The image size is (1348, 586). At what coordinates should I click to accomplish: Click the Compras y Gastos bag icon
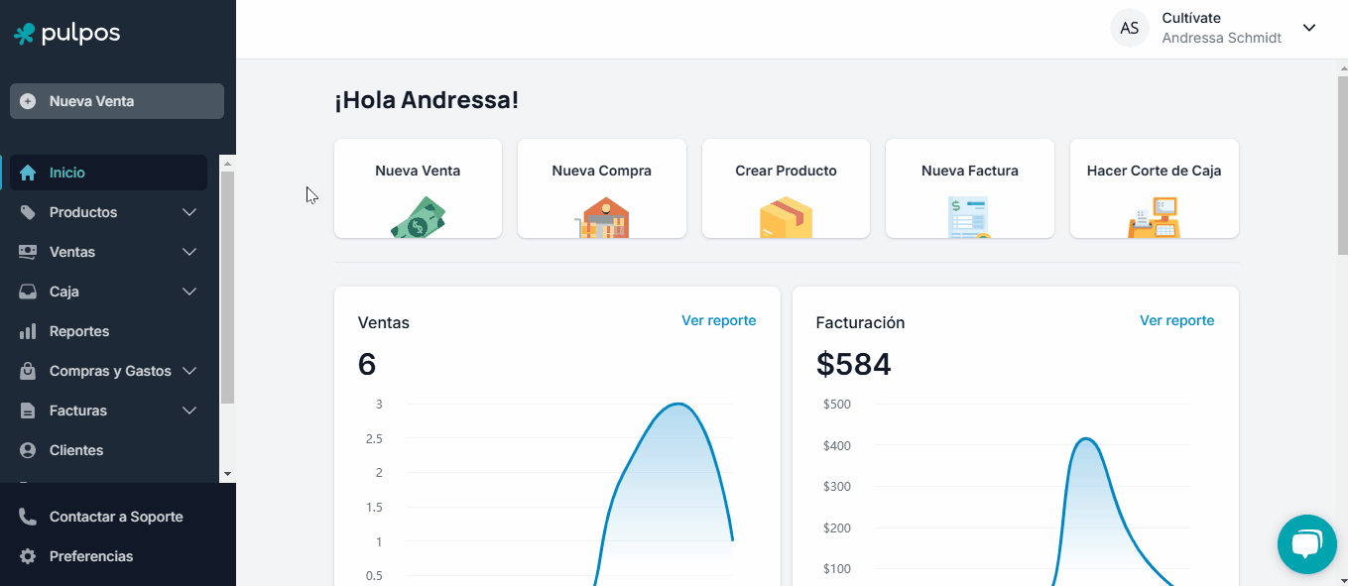[x=28, y=371]
